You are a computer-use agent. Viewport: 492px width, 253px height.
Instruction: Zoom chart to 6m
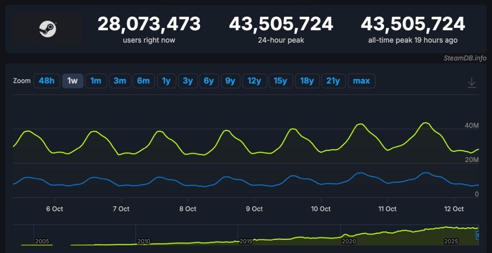(143, 81)
